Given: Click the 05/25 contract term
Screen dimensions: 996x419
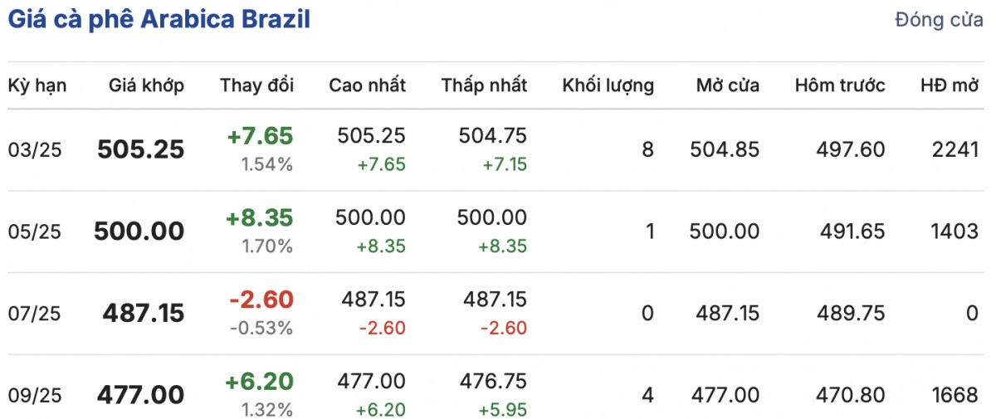Looking at the screenshot, I should [x=35, y=231].
